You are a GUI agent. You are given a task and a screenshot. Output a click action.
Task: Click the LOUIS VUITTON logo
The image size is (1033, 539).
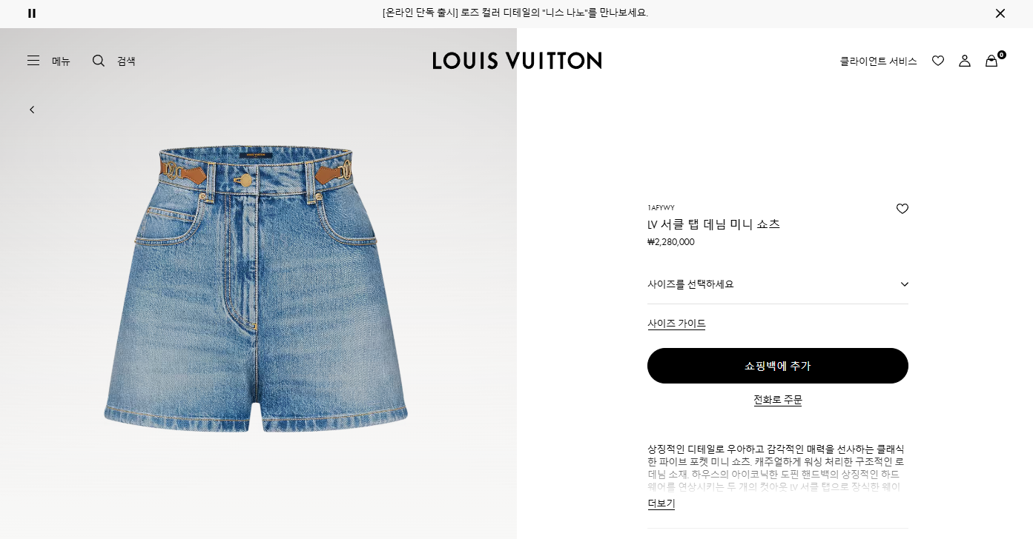click(x=517, y=61)
